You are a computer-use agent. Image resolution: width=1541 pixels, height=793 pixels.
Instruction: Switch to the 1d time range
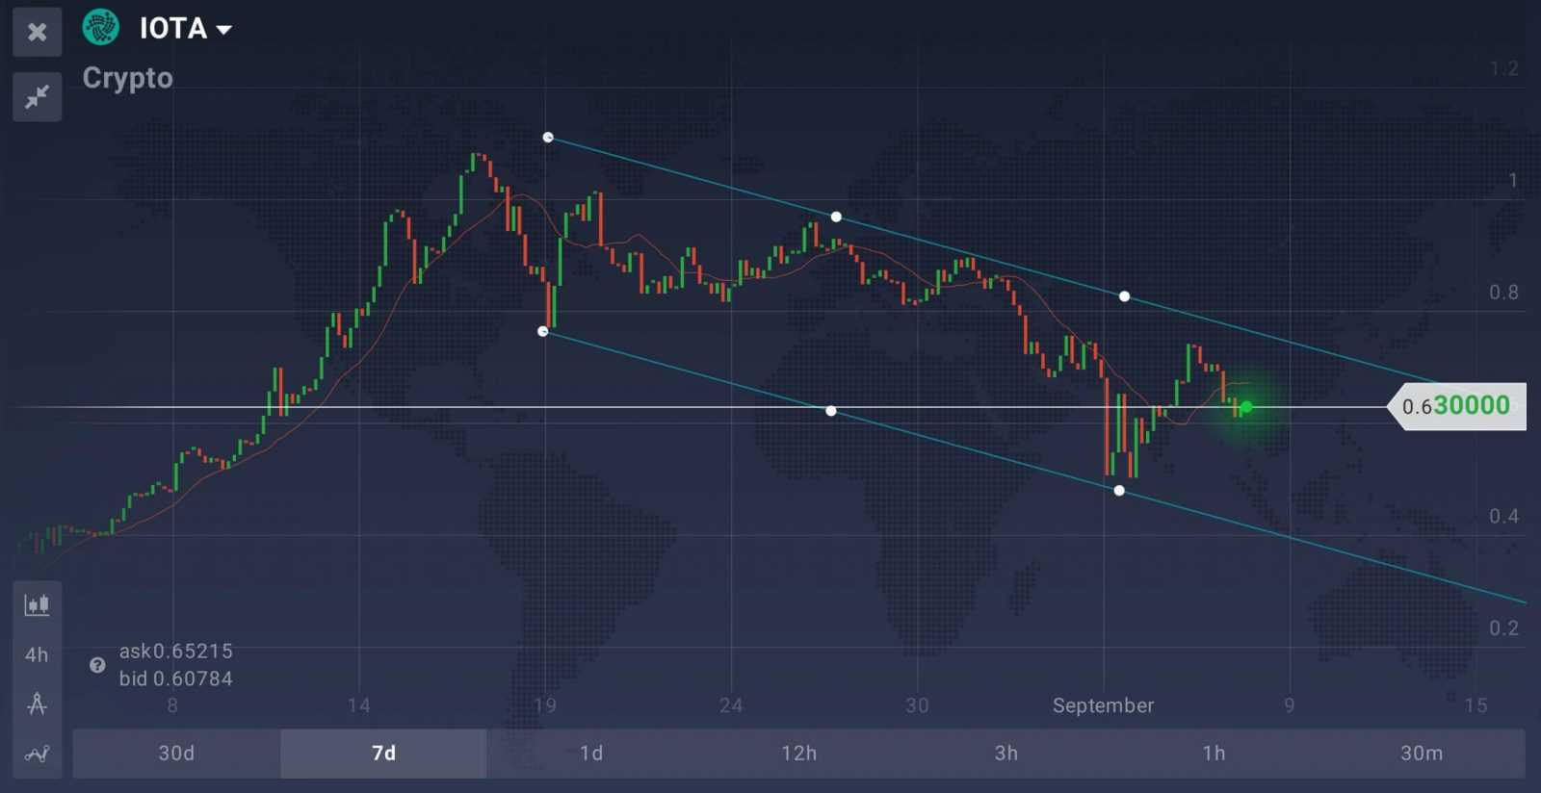591,753
